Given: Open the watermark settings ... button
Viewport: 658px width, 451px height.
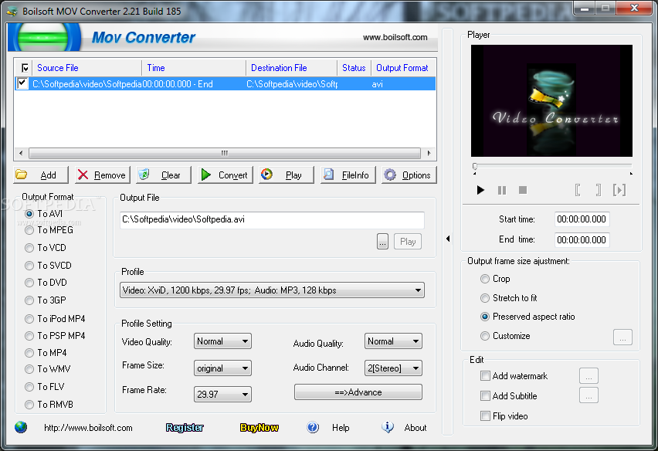Looking at the screenshot, I should (588, 376).
